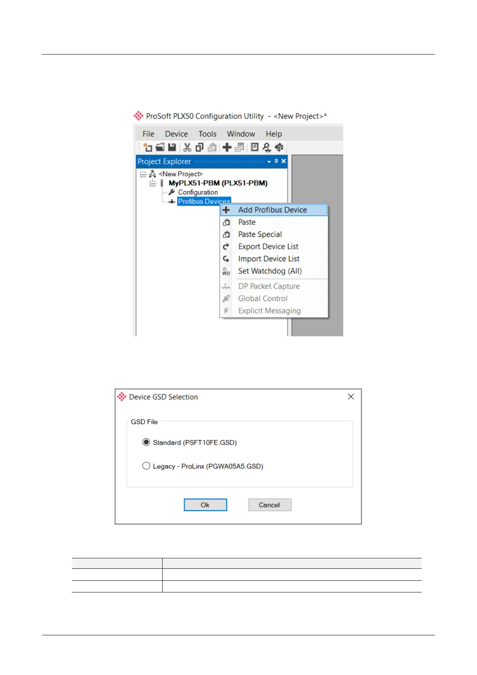Click the Save floppy disk icon
The width and height of the screenshot is (477, 675).
click(x=172, y=148)
